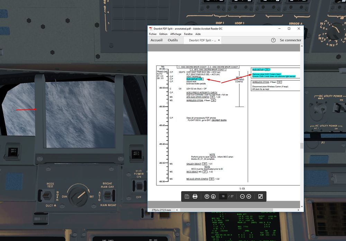Open the Affichage menu
This screenshot has width=346, height=241.
click(x=176, y=34)
